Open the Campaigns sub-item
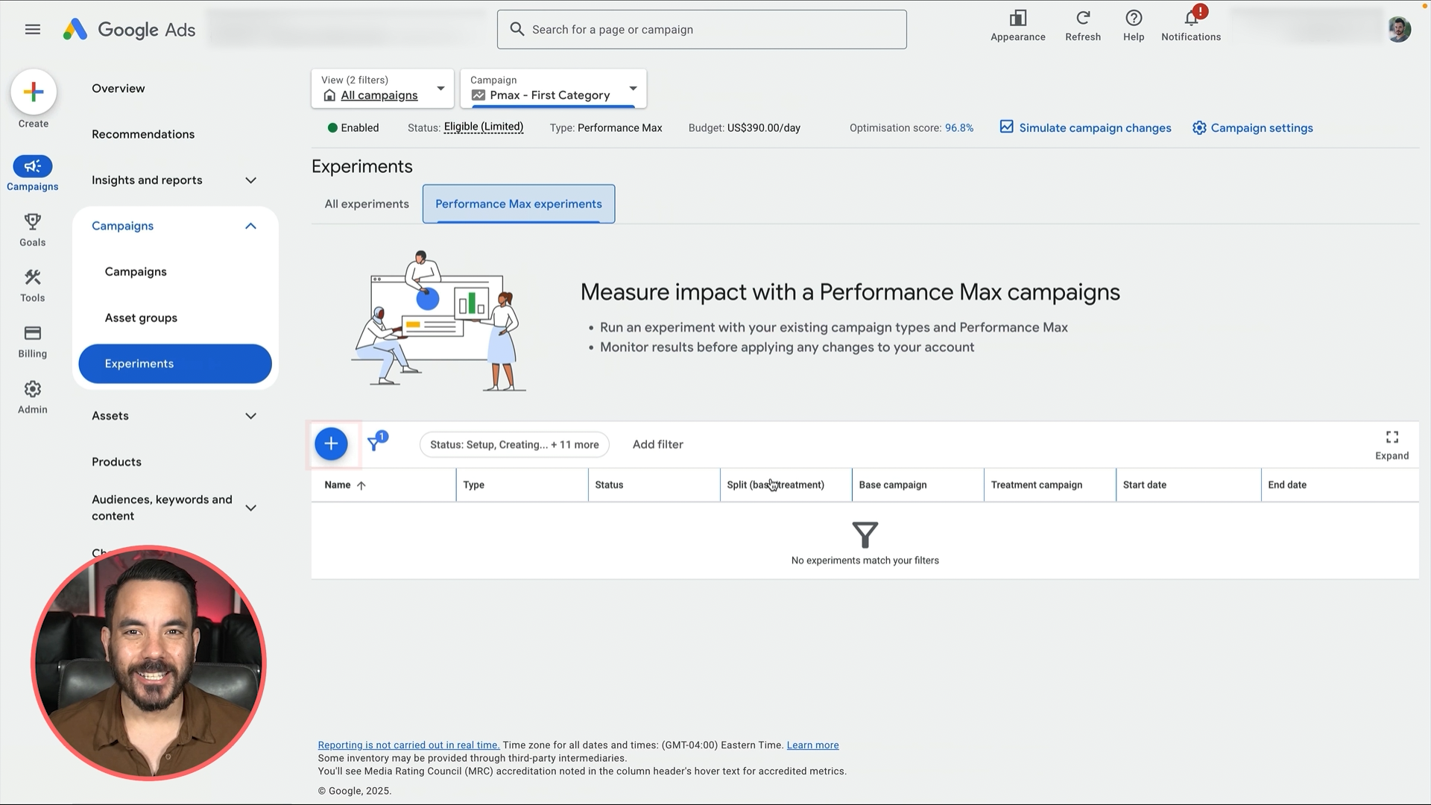Viewport: 1431px width, 805px height. [x=136, y=272]
